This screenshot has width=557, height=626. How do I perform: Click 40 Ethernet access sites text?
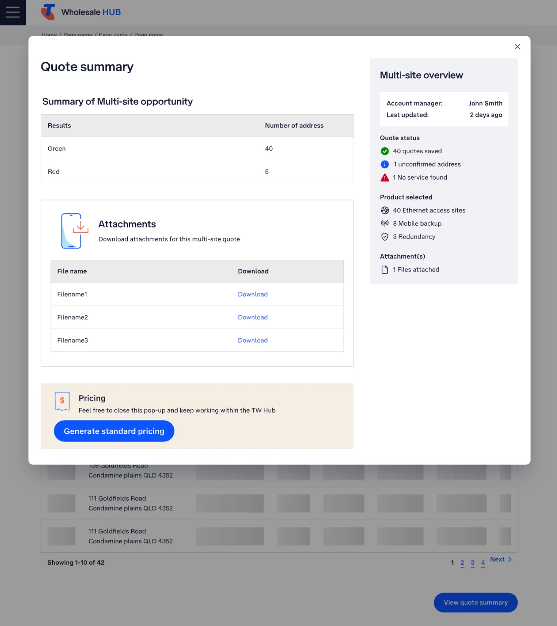click(x=429, y=211)
